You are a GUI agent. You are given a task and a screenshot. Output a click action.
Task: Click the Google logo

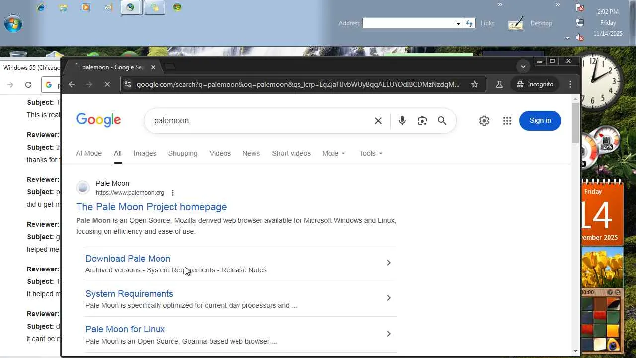[98, 120]
